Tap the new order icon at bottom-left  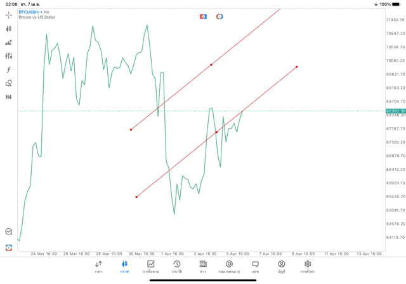pyautogui.click(x=8, y=247)
